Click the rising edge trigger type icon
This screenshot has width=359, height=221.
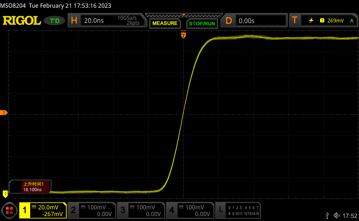pyautogui.click(x=311, y=21)
